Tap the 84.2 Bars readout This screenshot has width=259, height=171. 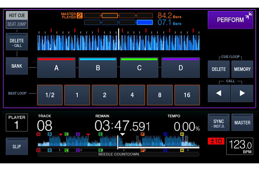point(170,16)
